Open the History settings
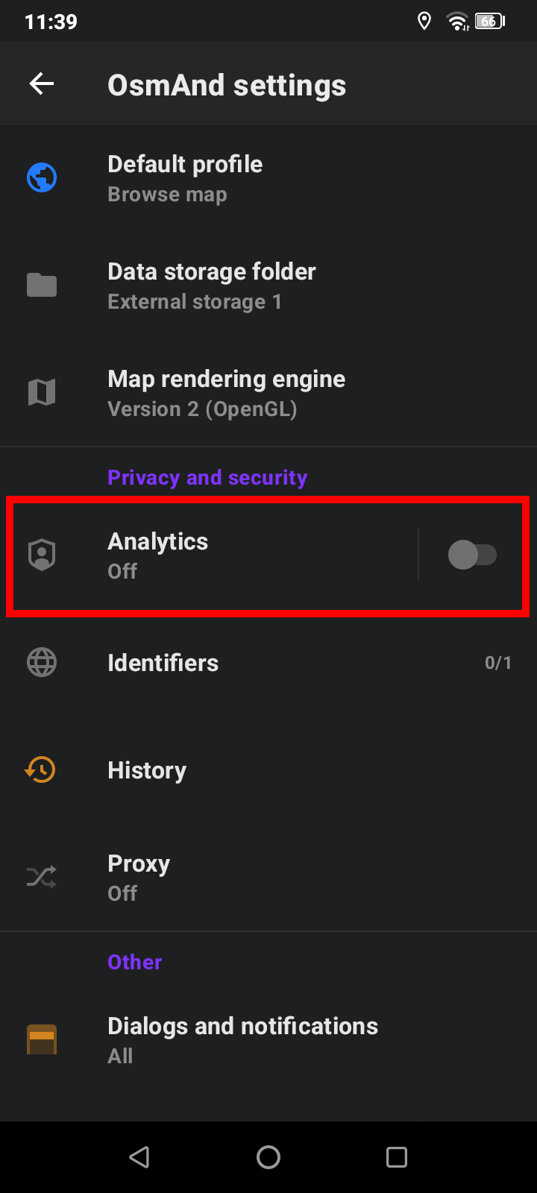Image resolution: width=537 pixels, height=1193 pixels. [x=147, y=770]
